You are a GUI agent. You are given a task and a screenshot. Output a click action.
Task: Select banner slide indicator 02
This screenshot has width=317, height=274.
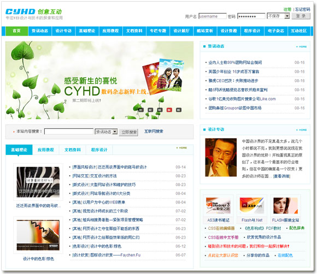coord(150,110)
